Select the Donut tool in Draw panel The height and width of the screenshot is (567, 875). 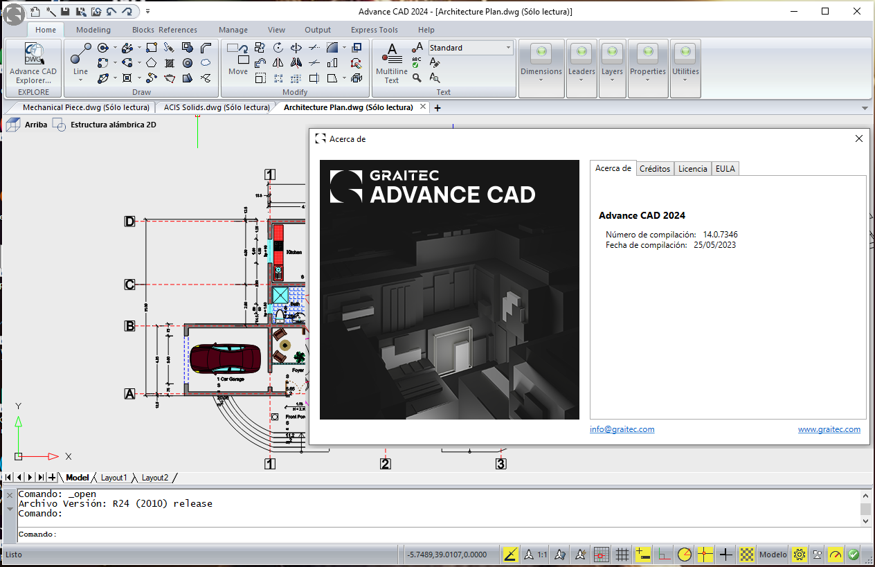[x=188, y=63]
